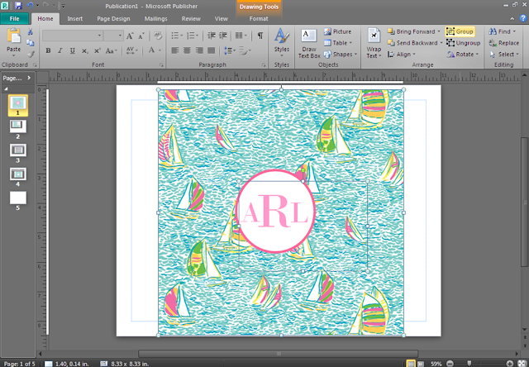Click whole page fit icon in status bar

(x=522, y=364)
